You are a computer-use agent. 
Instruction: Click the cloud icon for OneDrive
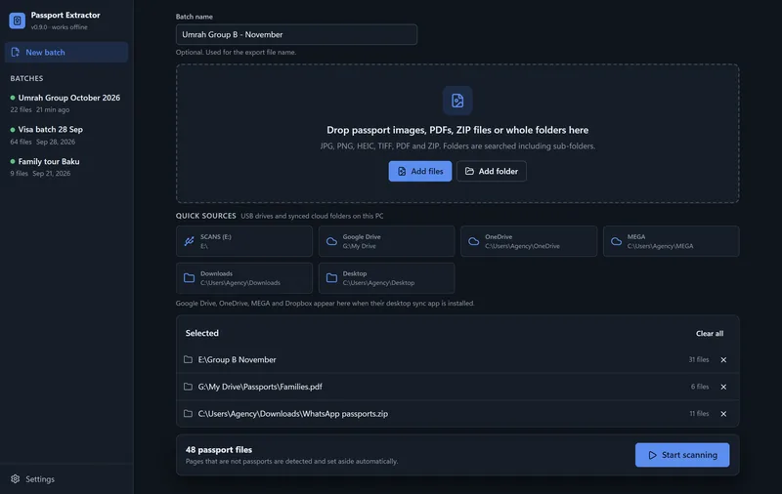[x=474, y=241]
